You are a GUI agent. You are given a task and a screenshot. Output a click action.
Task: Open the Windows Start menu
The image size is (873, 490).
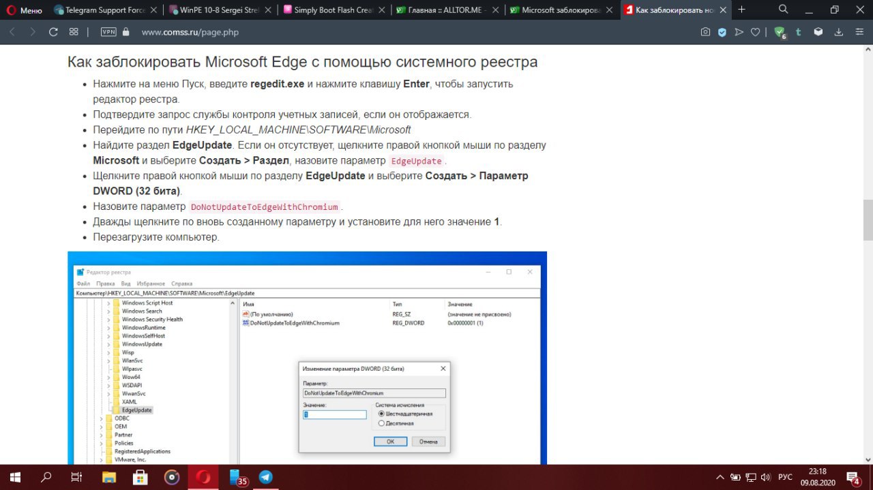pyautogui.click(x=14, y=477)
